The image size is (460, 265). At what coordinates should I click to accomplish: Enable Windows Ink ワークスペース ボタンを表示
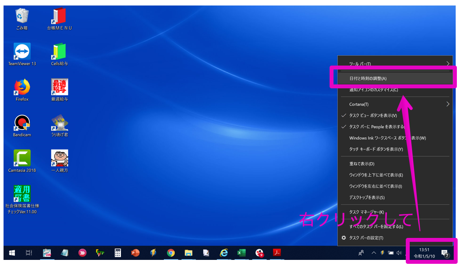[x=395, y=138]
